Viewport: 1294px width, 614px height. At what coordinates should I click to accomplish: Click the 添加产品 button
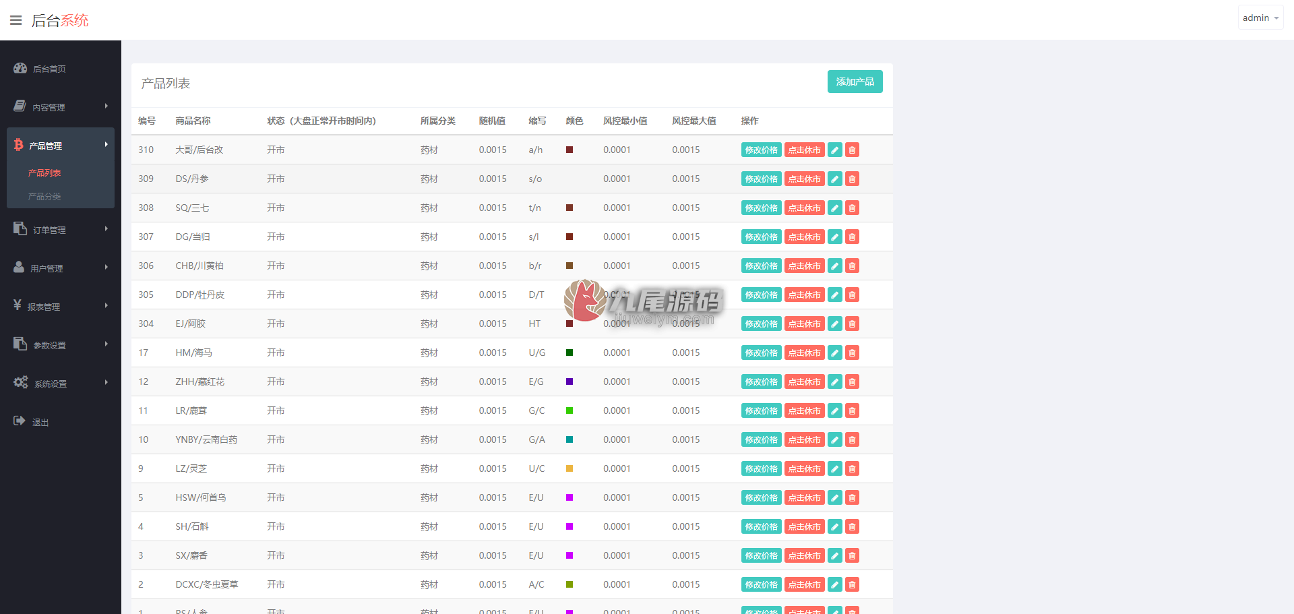[x=855, y=82]
